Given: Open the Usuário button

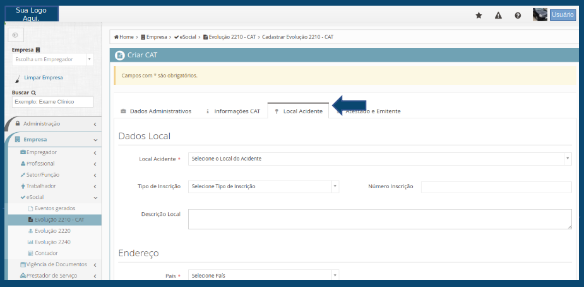Looking at the screenshot, I should coord(563,14).
